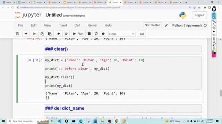Viewport: 222px width, 124px height.
Task: Select the arrow cursor annotation tool
Action: (x=214, y=18)
